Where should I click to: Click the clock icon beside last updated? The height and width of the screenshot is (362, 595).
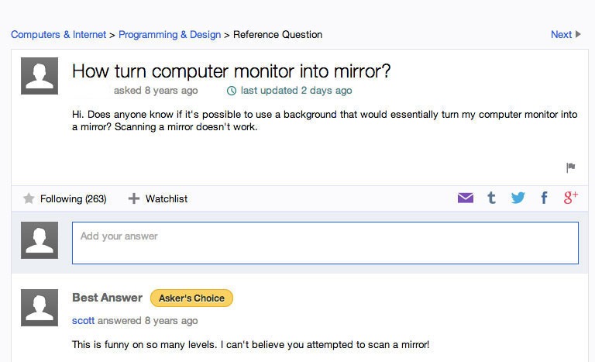tap(231, 91)
